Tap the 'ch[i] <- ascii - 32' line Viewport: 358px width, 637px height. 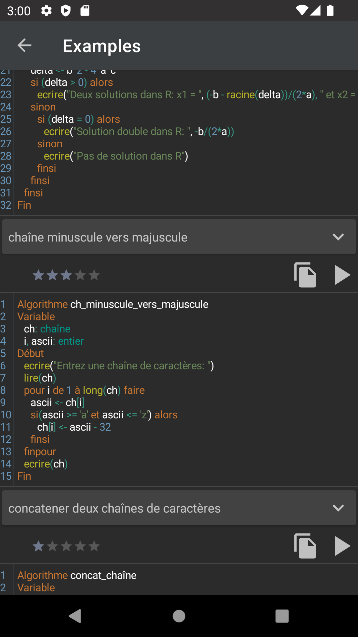(x=74, y=427)
